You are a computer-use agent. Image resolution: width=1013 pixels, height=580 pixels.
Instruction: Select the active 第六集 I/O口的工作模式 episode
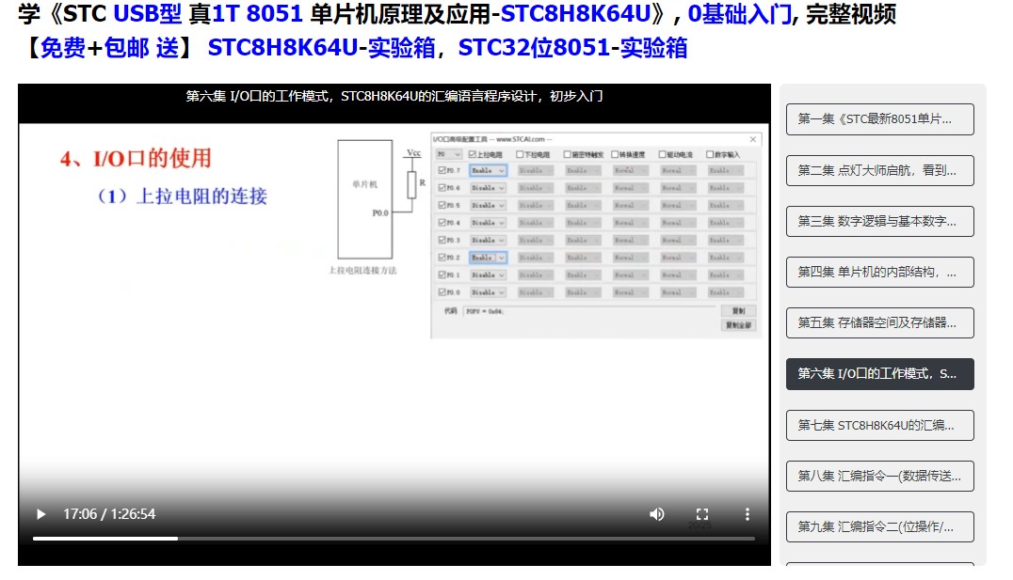880,374
